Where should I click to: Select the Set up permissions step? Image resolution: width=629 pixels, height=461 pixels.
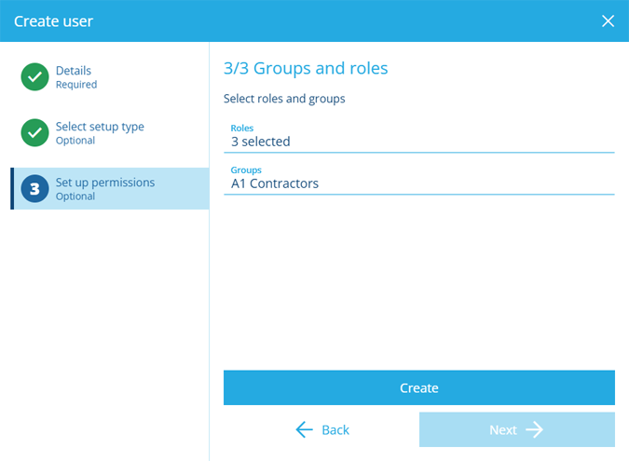(x=110, y=188)
